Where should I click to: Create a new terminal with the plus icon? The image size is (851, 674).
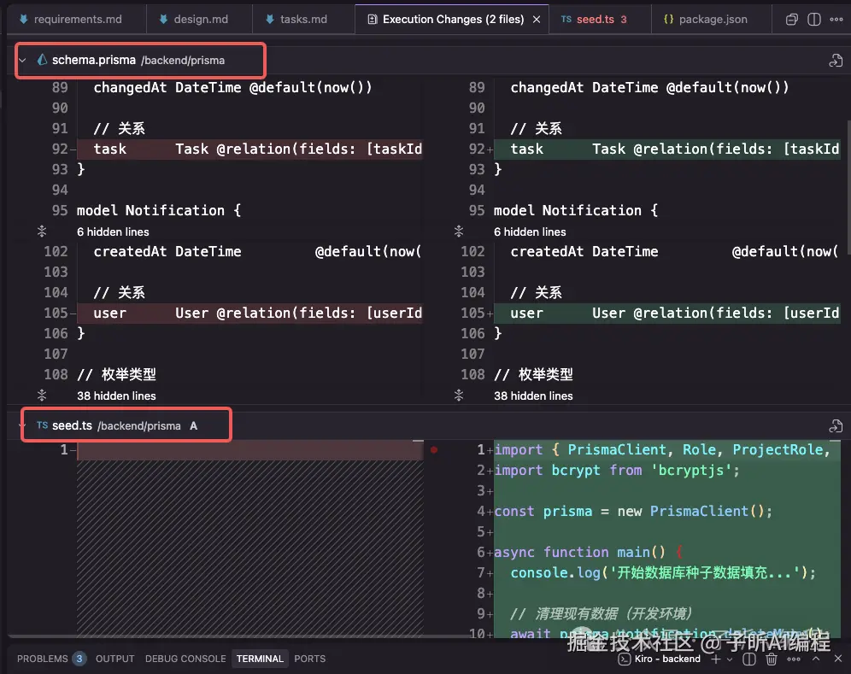tap(716, 659)
